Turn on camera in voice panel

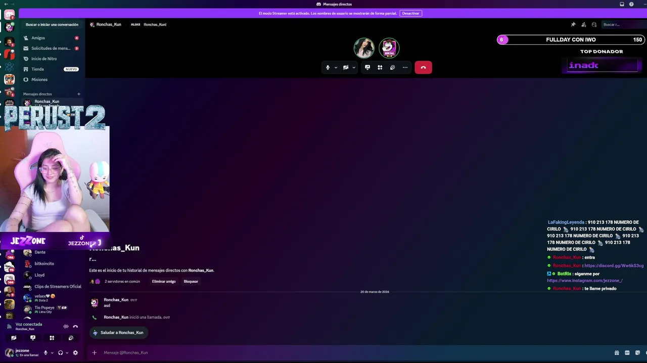pos(14,338)
